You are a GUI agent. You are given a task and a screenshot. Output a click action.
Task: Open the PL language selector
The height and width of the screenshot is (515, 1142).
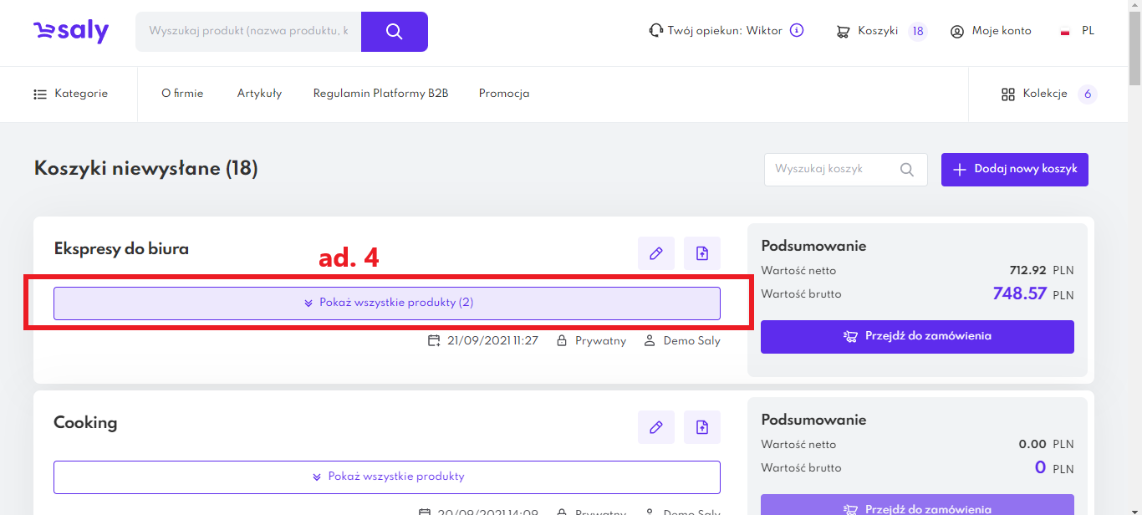(1078, 32)
